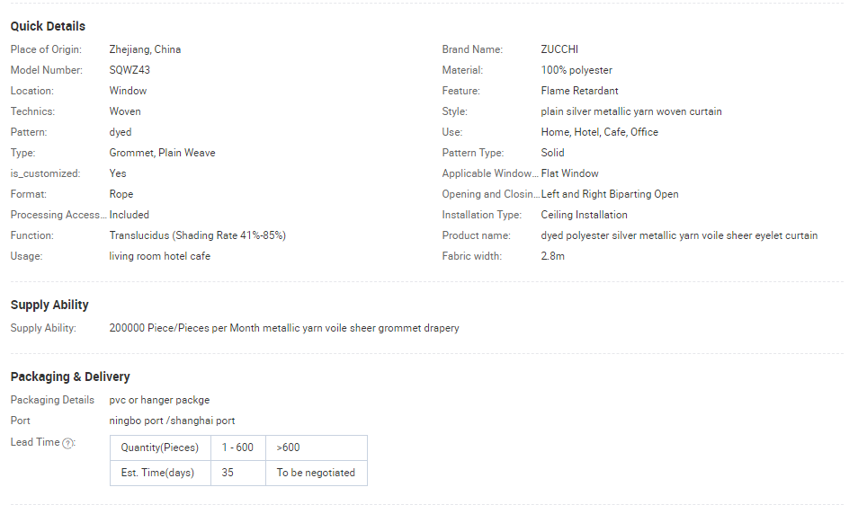The height and width of the screenshot is (505, 849).
Task: Click the truncated 'Applicable Window...' label
Action: [489, 173]
